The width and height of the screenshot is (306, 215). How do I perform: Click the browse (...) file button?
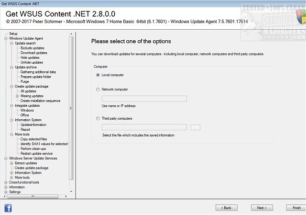pyautogui.click(x=195, y=127)
